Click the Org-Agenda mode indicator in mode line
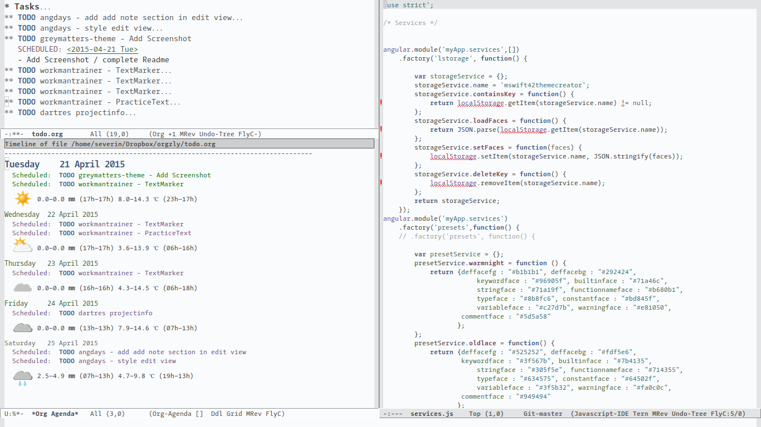This screenshot has height=427, width=761. [175, 414]
